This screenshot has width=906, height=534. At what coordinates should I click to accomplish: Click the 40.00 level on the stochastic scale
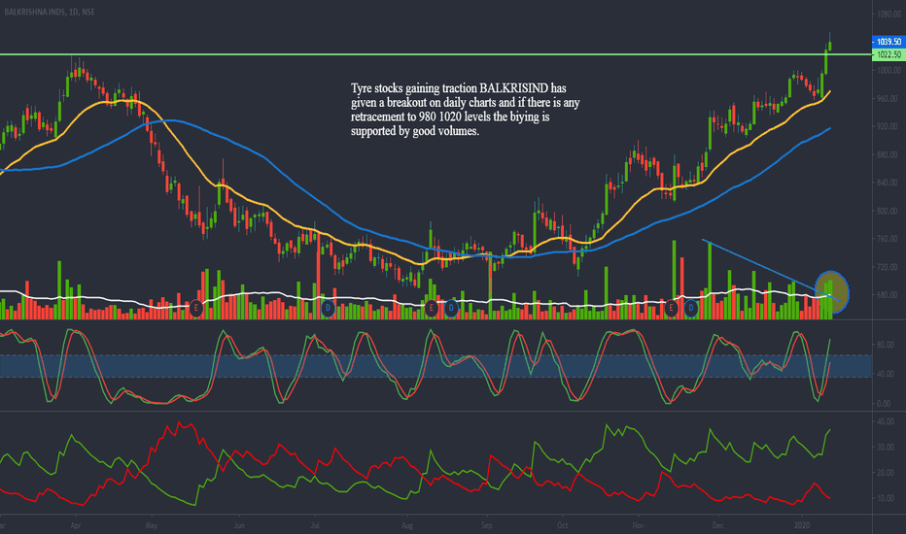[x=886, y=374]
